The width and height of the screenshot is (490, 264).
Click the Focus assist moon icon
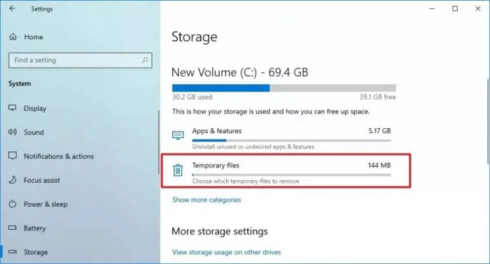pyautogui.click(x=12, y=180)
